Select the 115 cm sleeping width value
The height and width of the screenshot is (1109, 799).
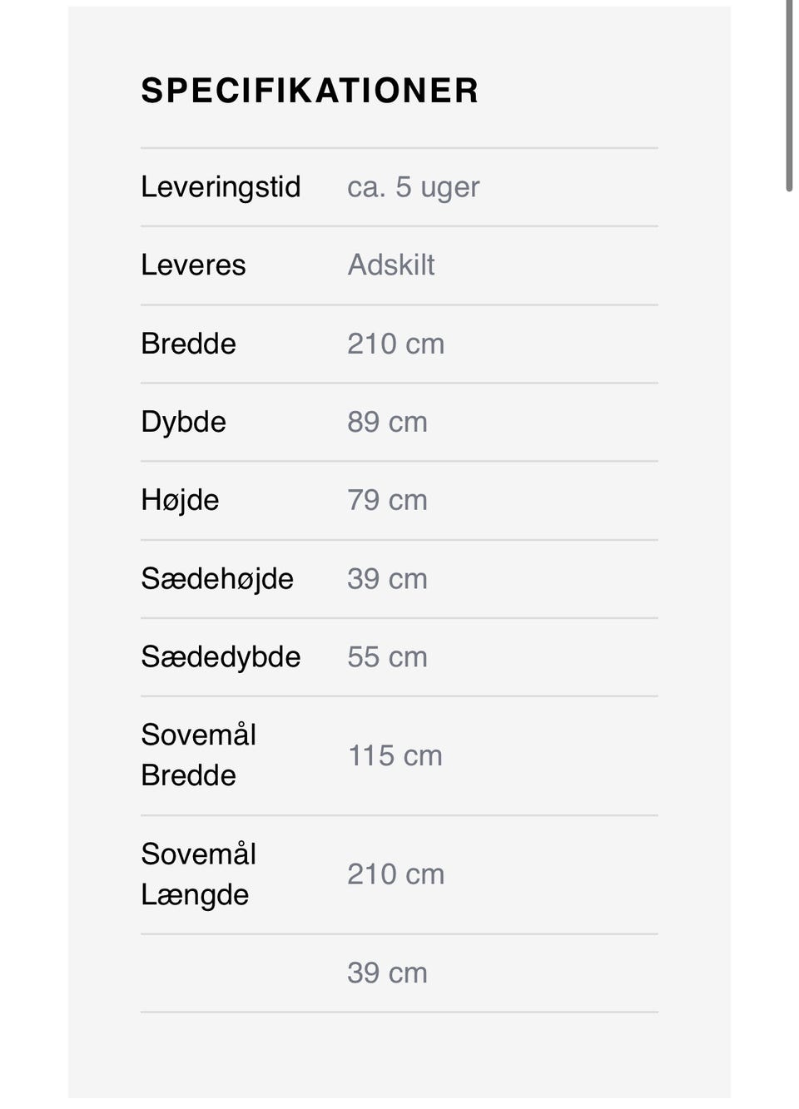[395, 755]
